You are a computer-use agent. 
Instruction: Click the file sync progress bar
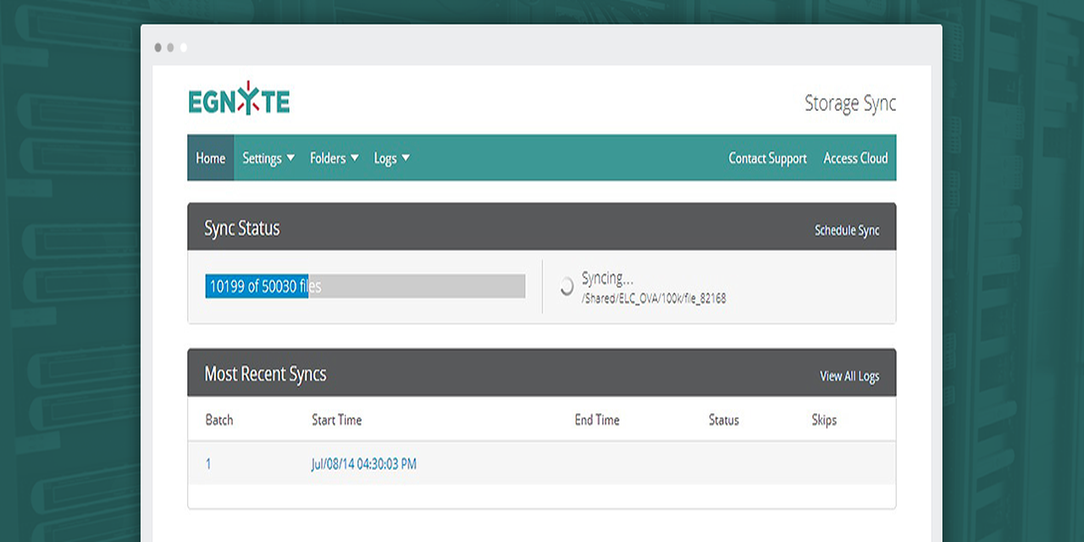click(365, 287)
